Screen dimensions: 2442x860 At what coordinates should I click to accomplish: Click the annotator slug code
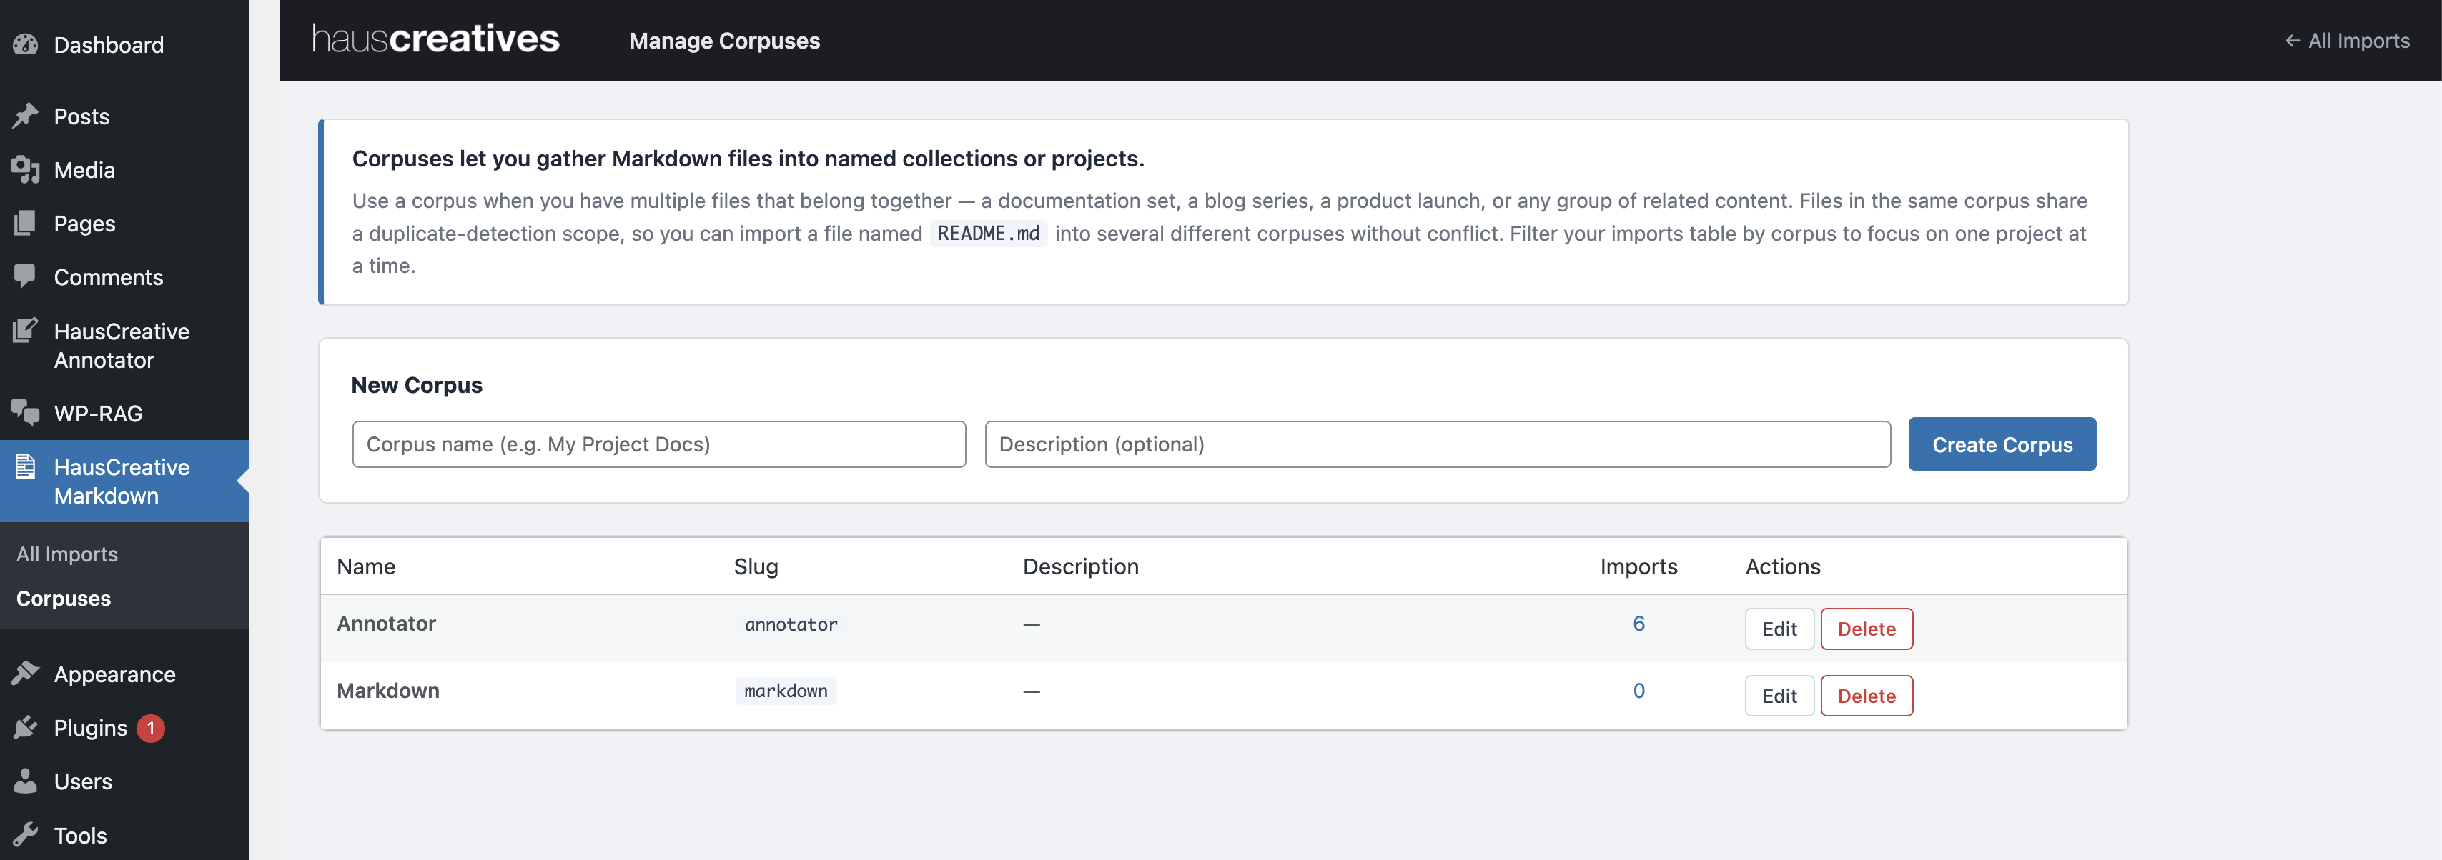791,624
